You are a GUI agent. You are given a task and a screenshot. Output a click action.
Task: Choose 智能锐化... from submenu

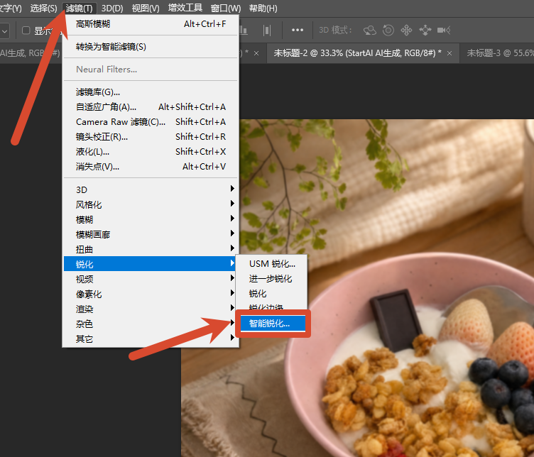pos(273,324)
